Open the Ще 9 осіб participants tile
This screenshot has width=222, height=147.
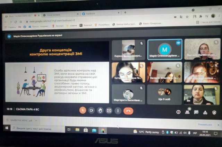pos(164,94)
